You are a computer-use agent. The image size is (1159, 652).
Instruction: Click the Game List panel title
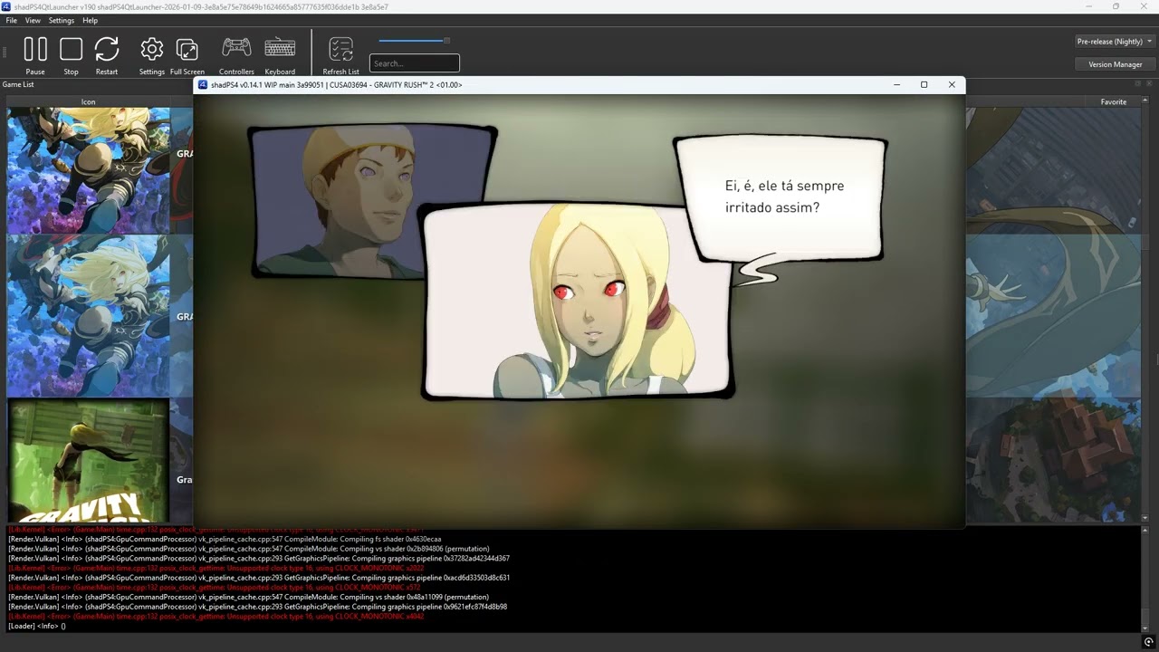coord(18,84)
